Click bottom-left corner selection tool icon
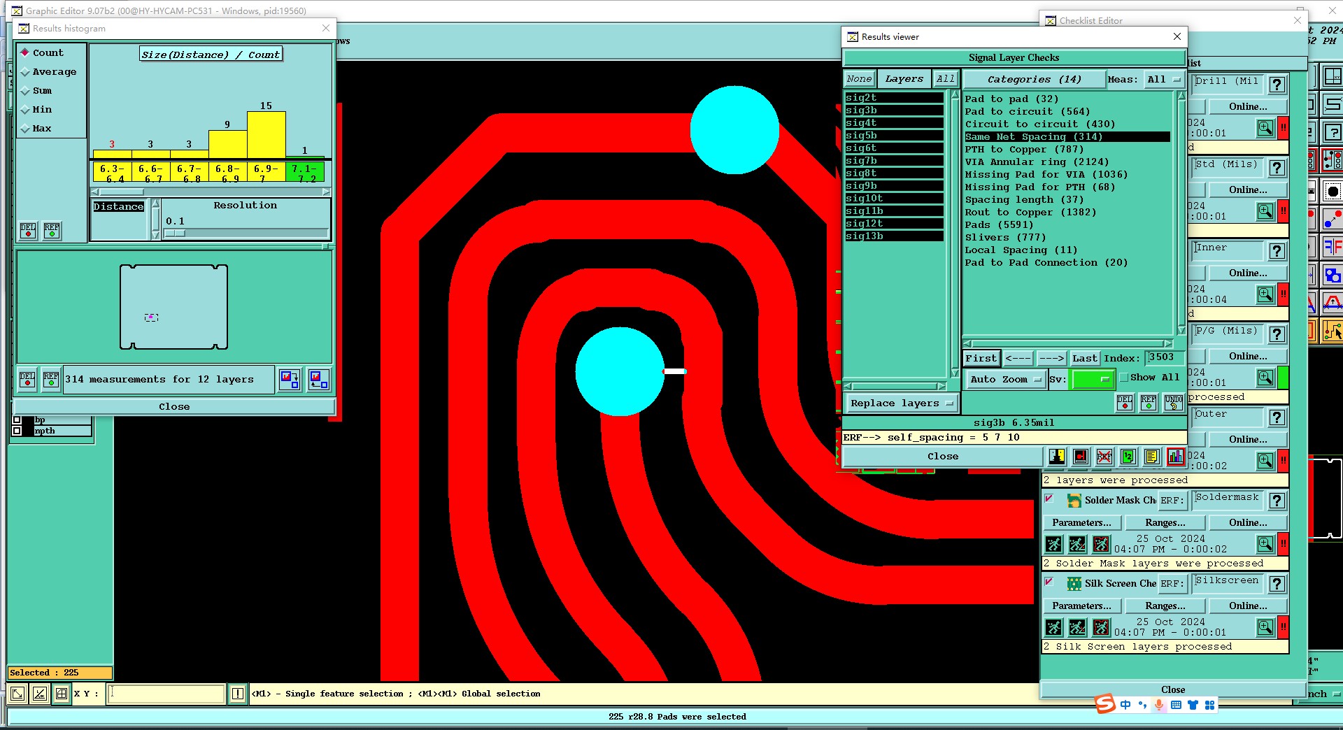The height and width of the screenshot is (730, 1343). pyautogui.click(x=17, y=694)
